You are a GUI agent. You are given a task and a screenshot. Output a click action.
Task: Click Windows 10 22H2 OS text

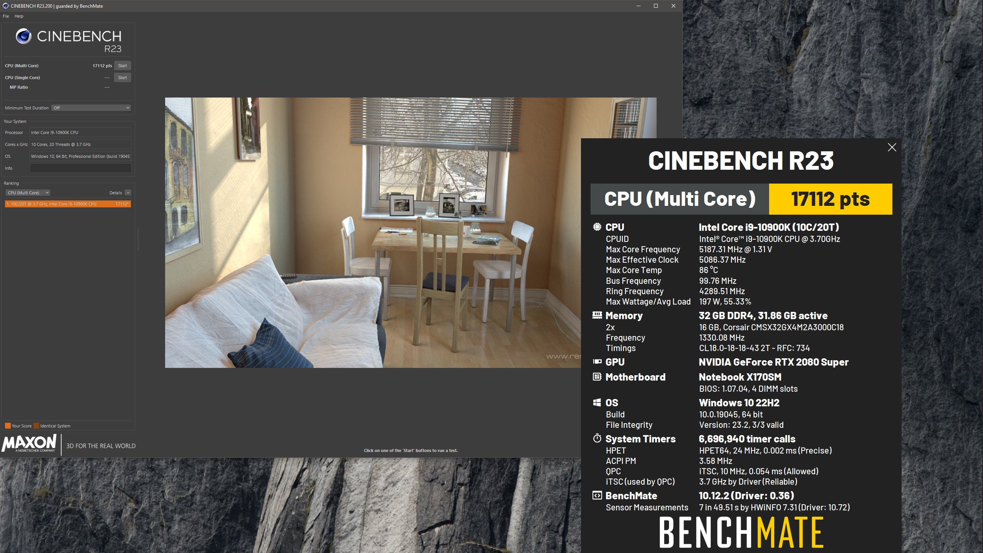click(x=739, y=402)
